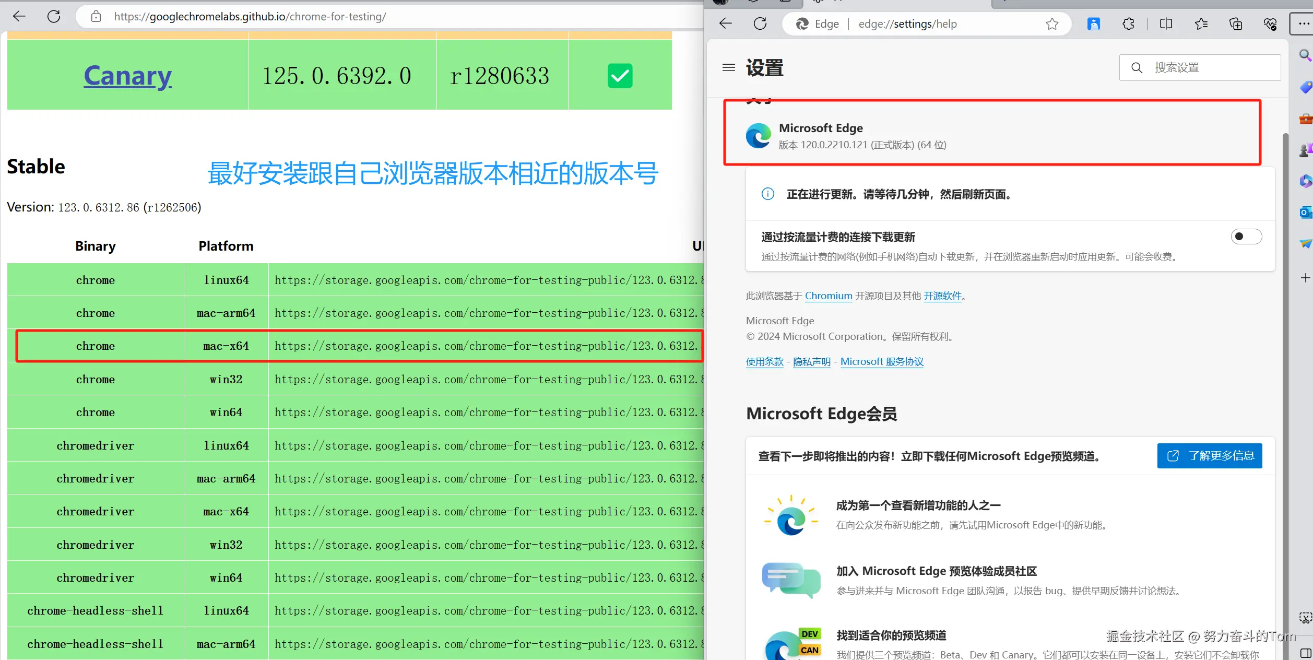Image resolution: width=1313 pixels, height=660 pixels.
Task: Reload the chrome-for-testing page
Action: pos(54,17)
